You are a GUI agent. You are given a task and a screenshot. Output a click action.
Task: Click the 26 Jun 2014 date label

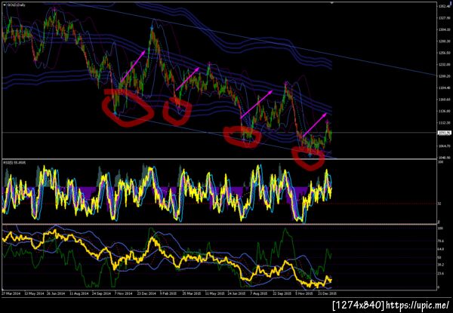[56, 293]
